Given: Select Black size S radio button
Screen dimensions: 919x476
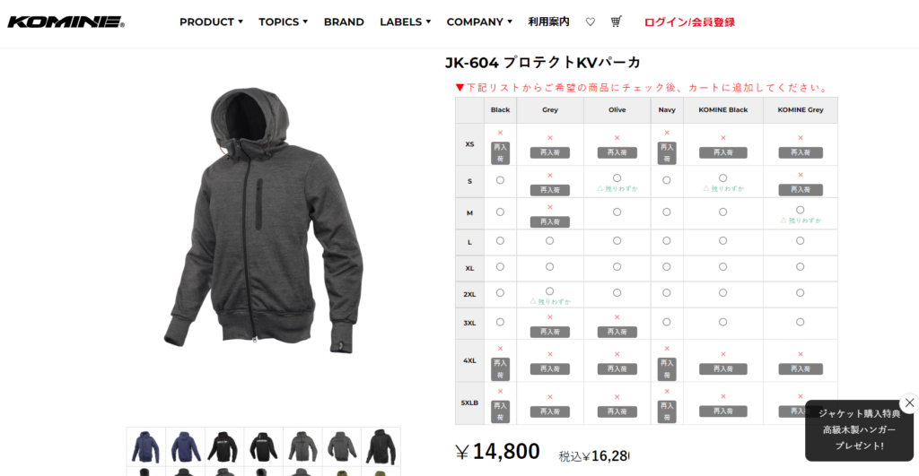Looking at the screenshot, I should click(500, 180).
